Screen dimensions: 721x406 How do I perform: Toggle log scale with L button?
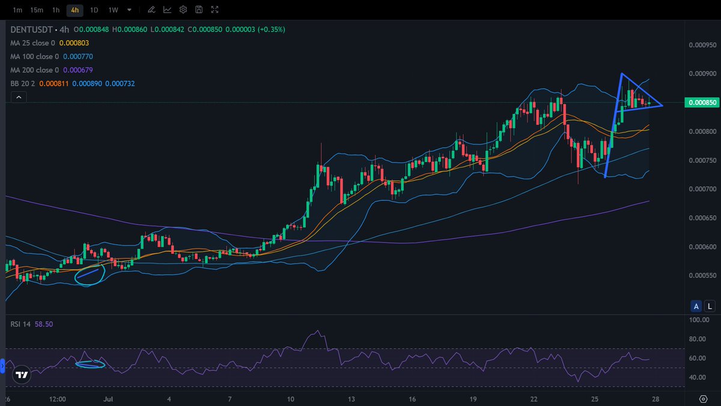(x=710, y=306)
